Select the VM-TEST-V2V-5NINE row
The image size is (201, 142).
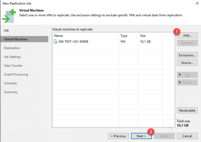click(x=113, y=42)
